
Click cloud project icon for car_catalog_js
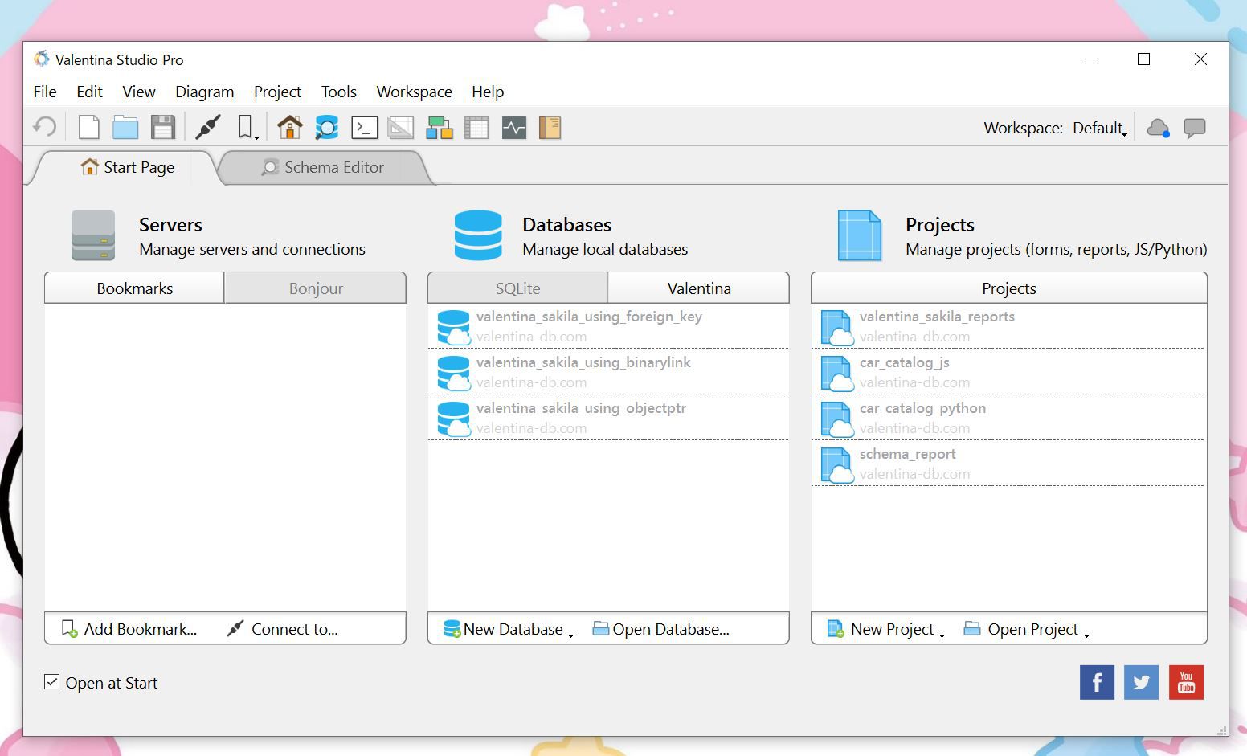click(836, 373)
